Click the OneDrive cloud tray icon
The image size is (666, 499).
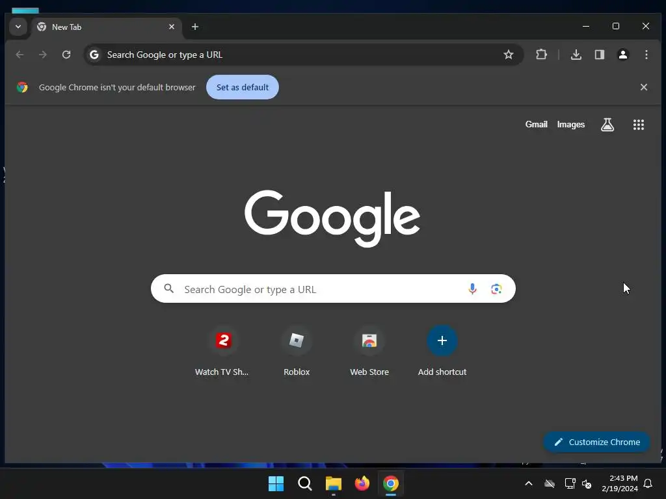pyautogui.click(x=550, y=483)
